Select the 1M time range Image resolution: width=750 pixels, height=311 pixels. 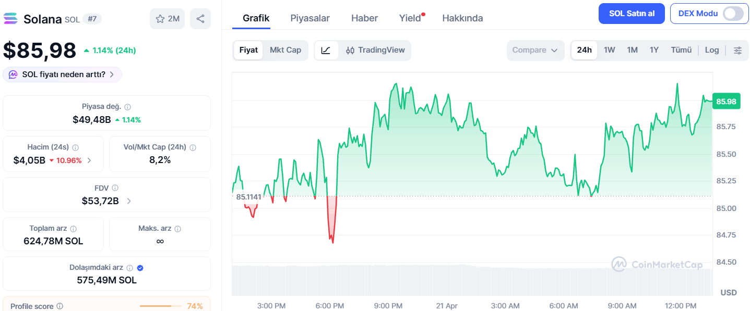pyautogui.click(x=632, y=50)
